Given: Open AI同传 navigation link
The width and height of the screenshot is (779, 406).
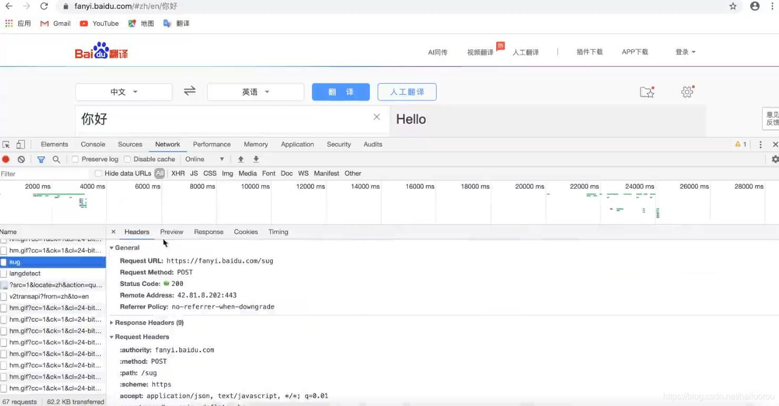Looking at the screenshot, I should pos(437,52).
